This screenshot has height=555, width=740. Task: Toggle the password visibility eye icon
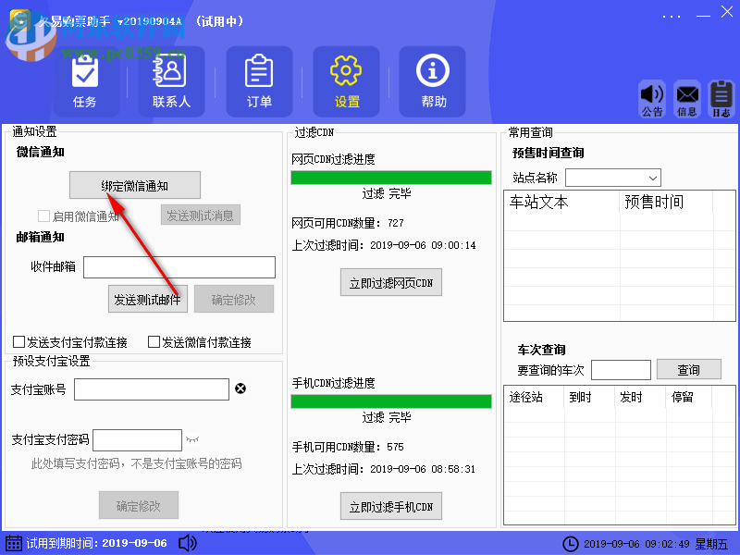point(192,440)
